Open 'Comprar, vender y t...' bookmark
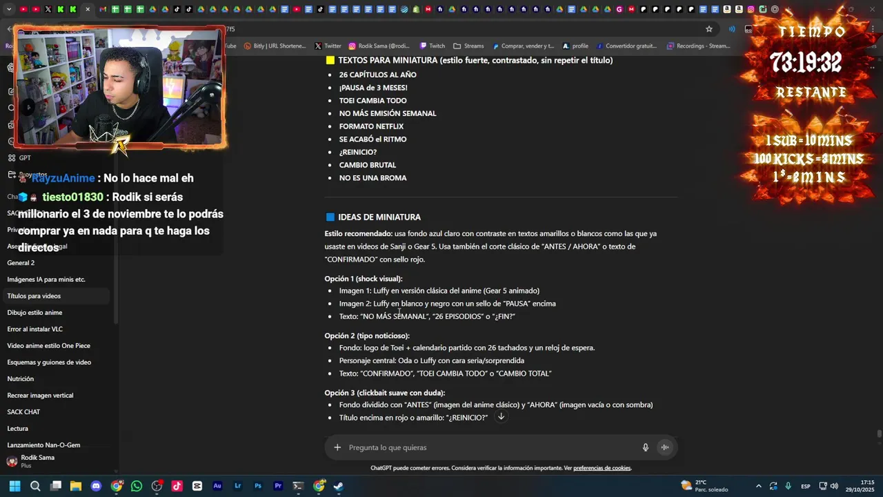 click(523, 46)
